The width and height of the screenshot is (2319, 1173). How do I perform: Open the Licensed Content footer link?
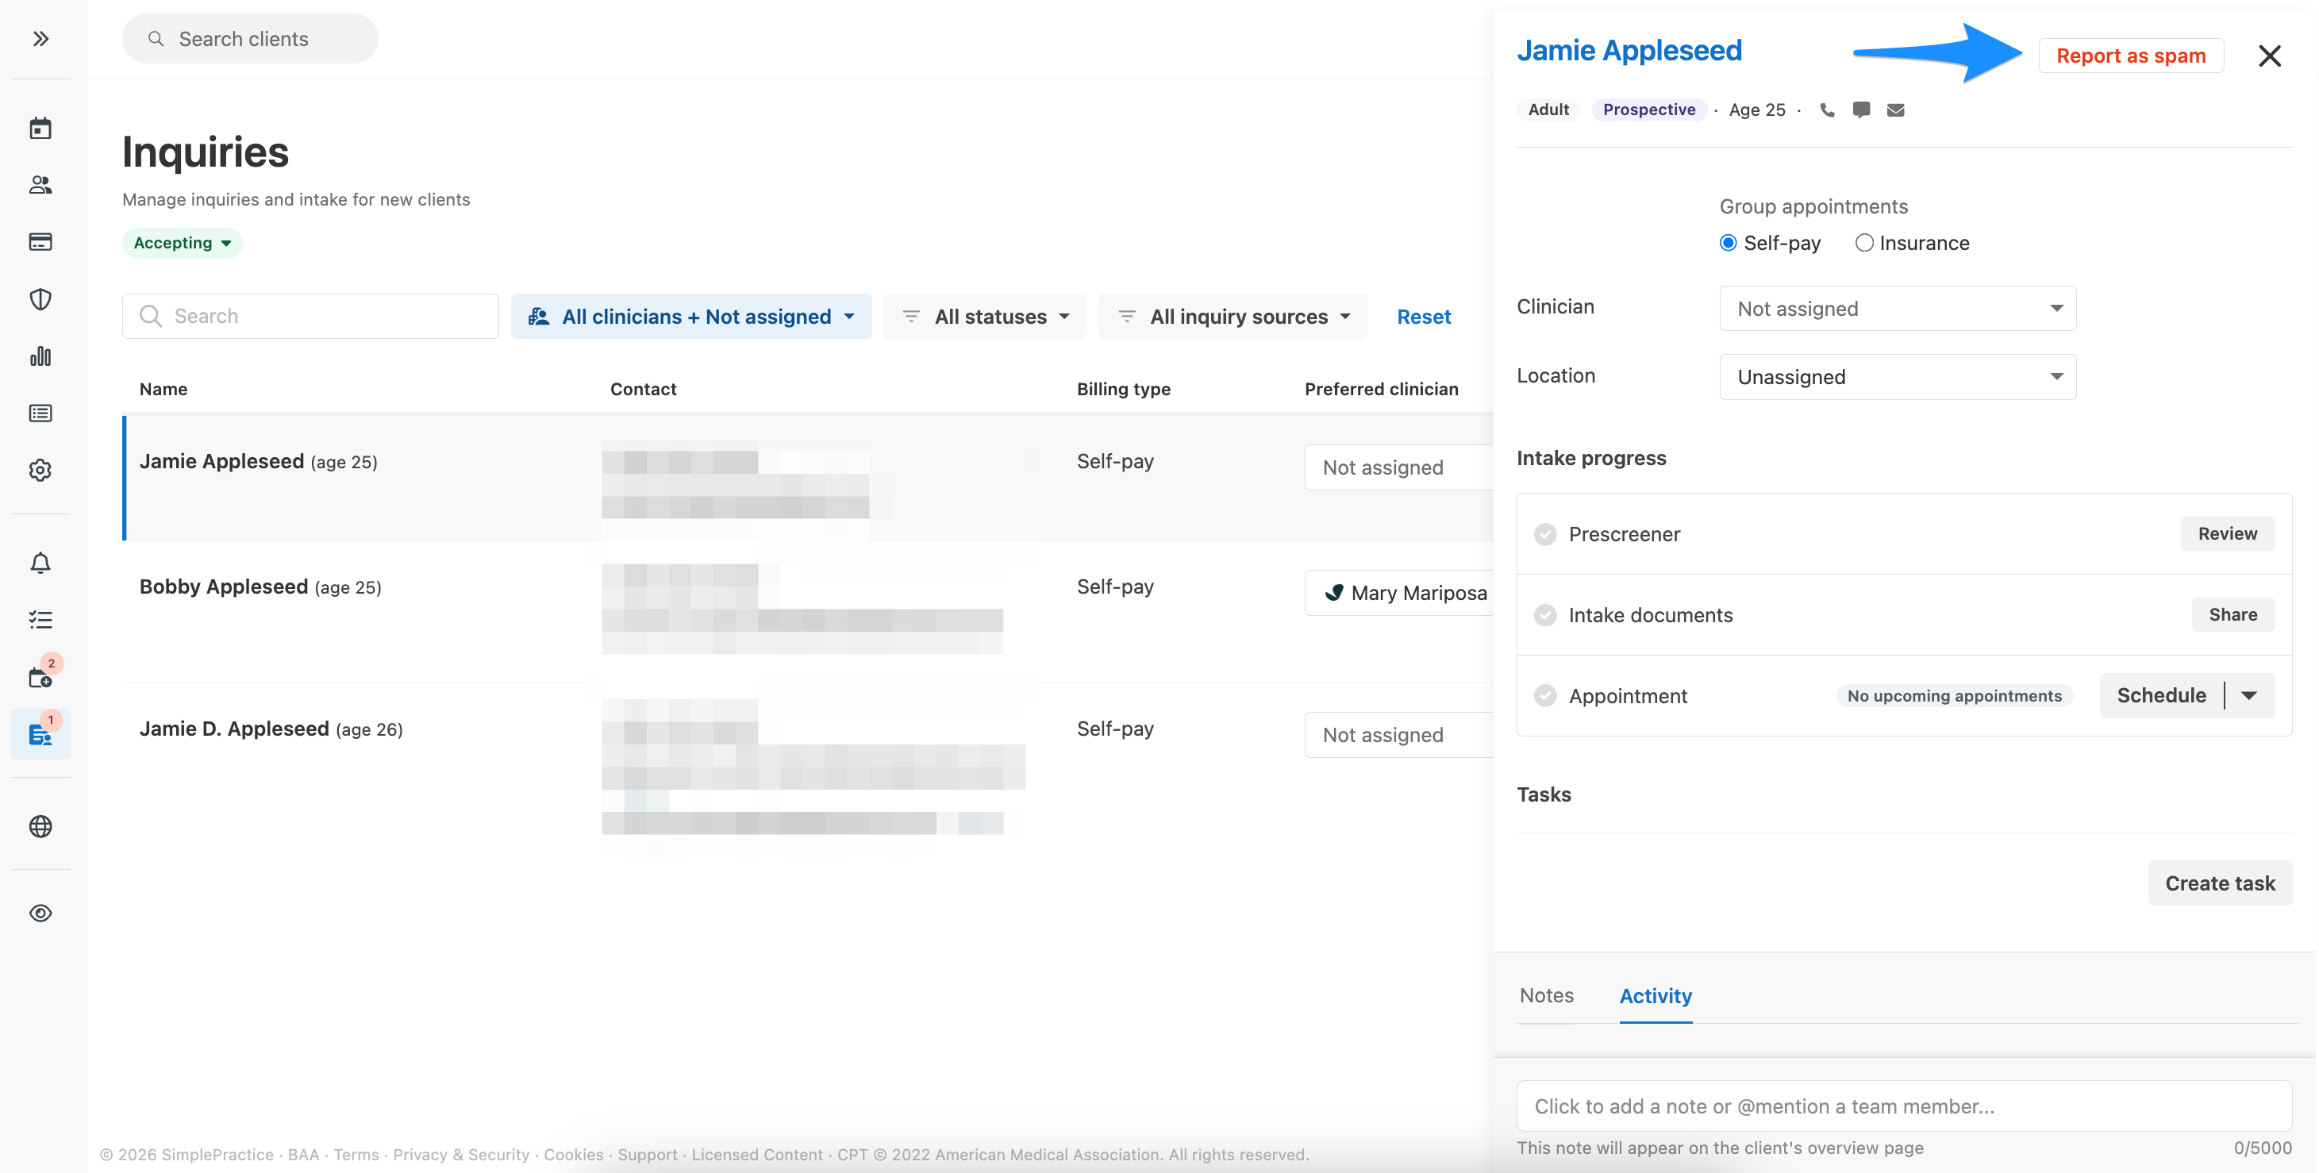[757, 1154]
